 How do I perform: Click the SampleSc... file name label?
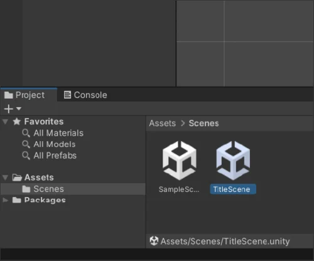(x=179, y=189)
